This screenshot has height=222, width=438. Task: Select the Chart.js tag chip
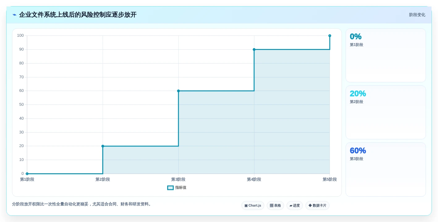pos(253,206)
